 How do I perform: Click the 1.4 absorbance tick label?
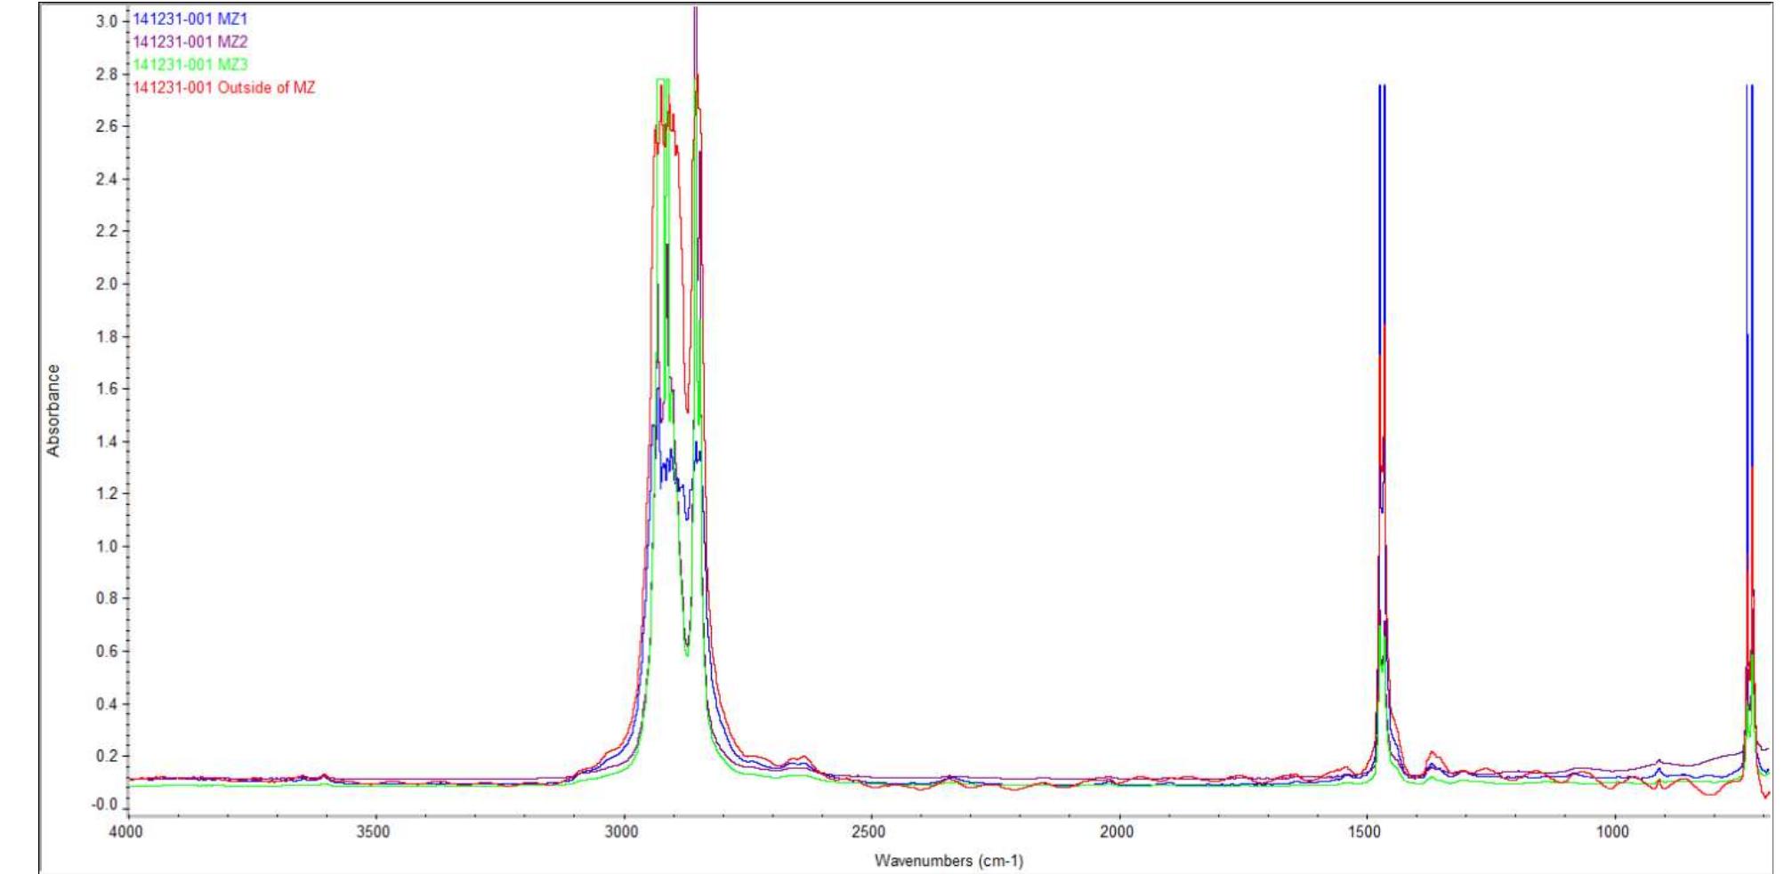click(107, 442)
